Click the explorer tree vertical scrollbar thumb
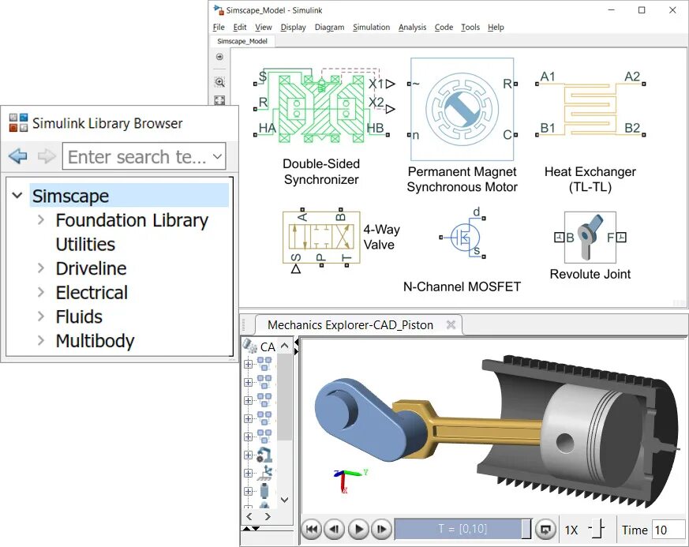The height and width of the screenshot is (547, 689). pos(284,396)
